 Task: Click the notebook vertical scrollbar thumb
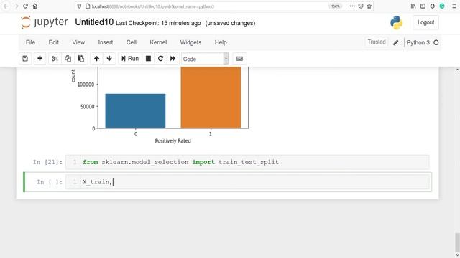(457, 243)
